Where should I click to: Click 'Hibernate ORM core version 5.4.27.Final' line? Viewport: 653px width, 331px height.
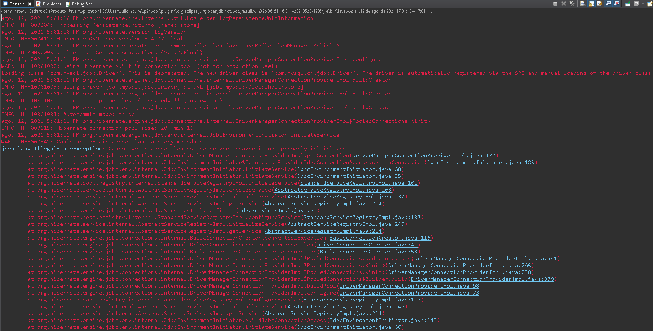[x=92, y=39]
